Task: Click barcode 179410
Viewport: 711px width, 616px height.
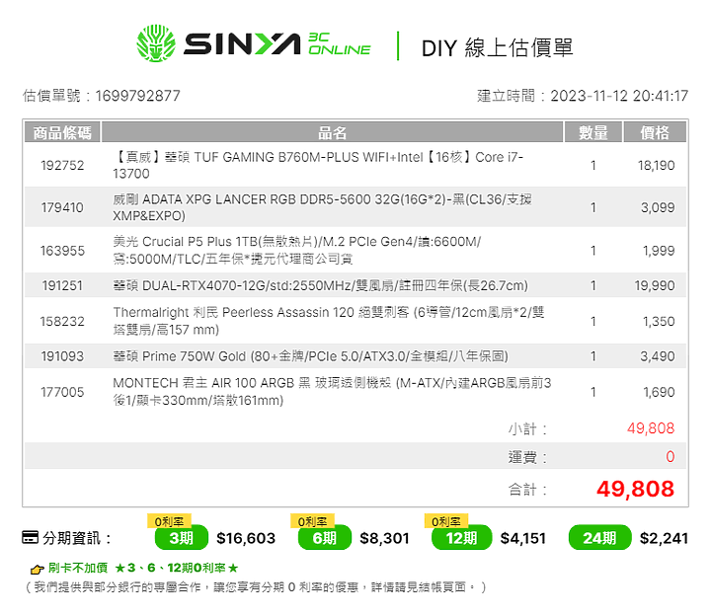Action: 62,207
